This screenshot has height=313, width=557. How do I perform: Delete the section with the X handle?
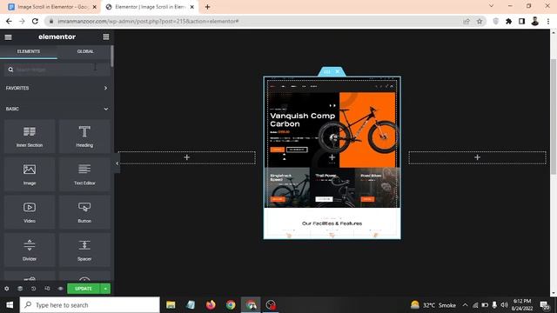coord(338,71)
